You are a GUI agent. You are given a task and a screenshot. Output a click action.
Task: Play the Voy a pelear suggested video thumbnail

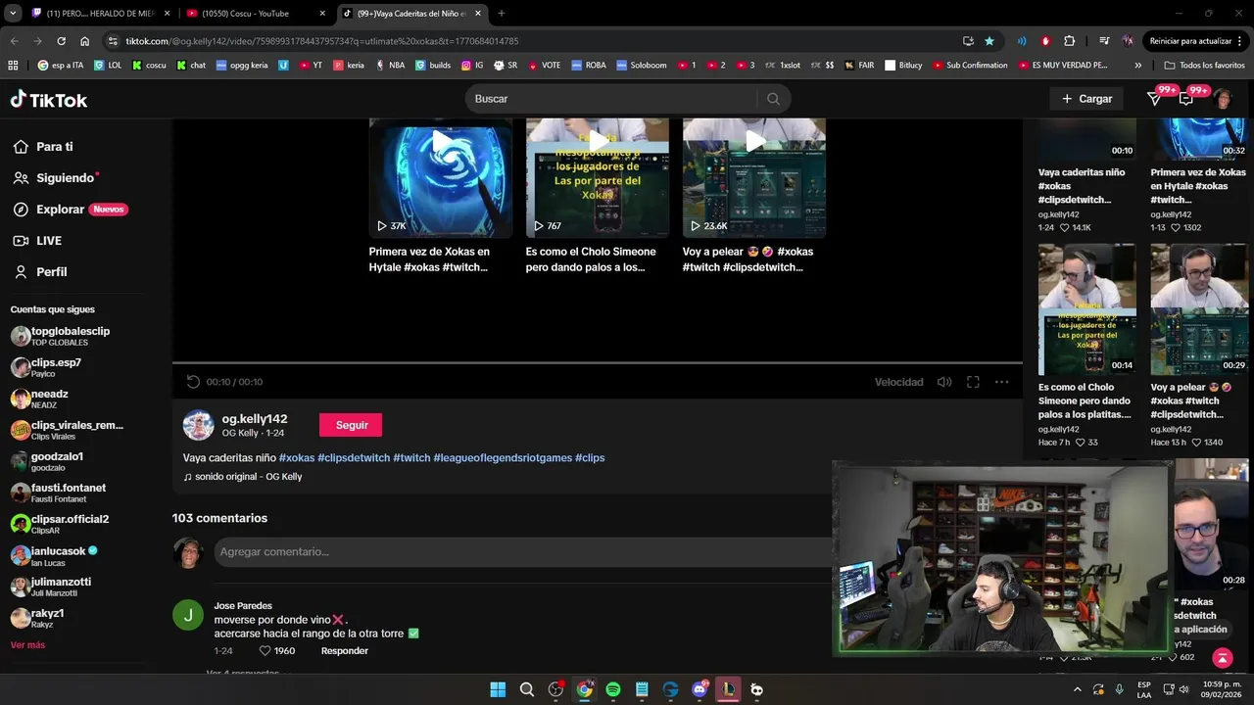coord(754,178)
